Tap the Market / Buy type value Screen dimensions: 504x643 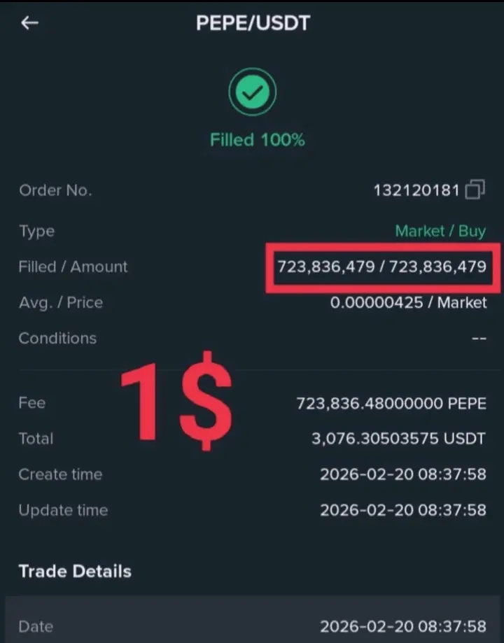(x=440, y=231)
